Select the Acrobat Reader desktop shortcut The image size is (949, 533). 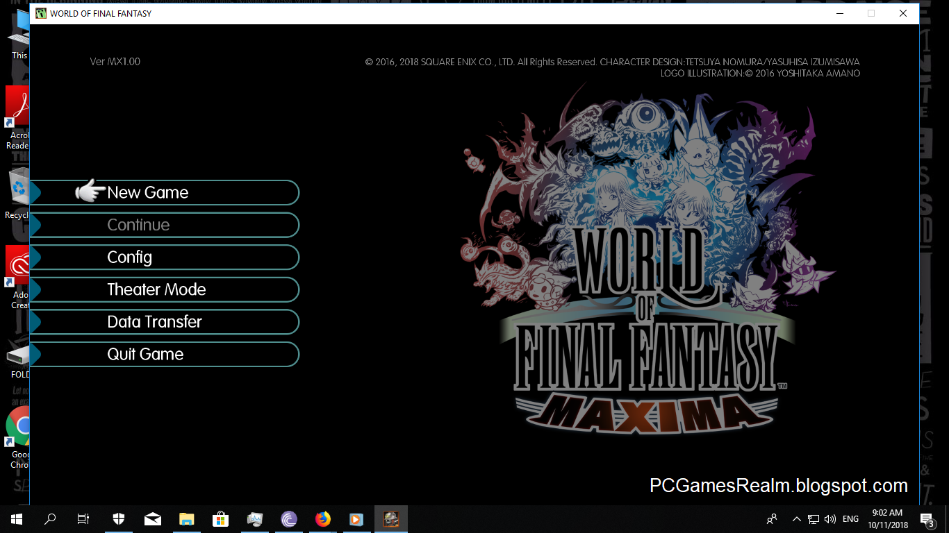pos(17,118)
